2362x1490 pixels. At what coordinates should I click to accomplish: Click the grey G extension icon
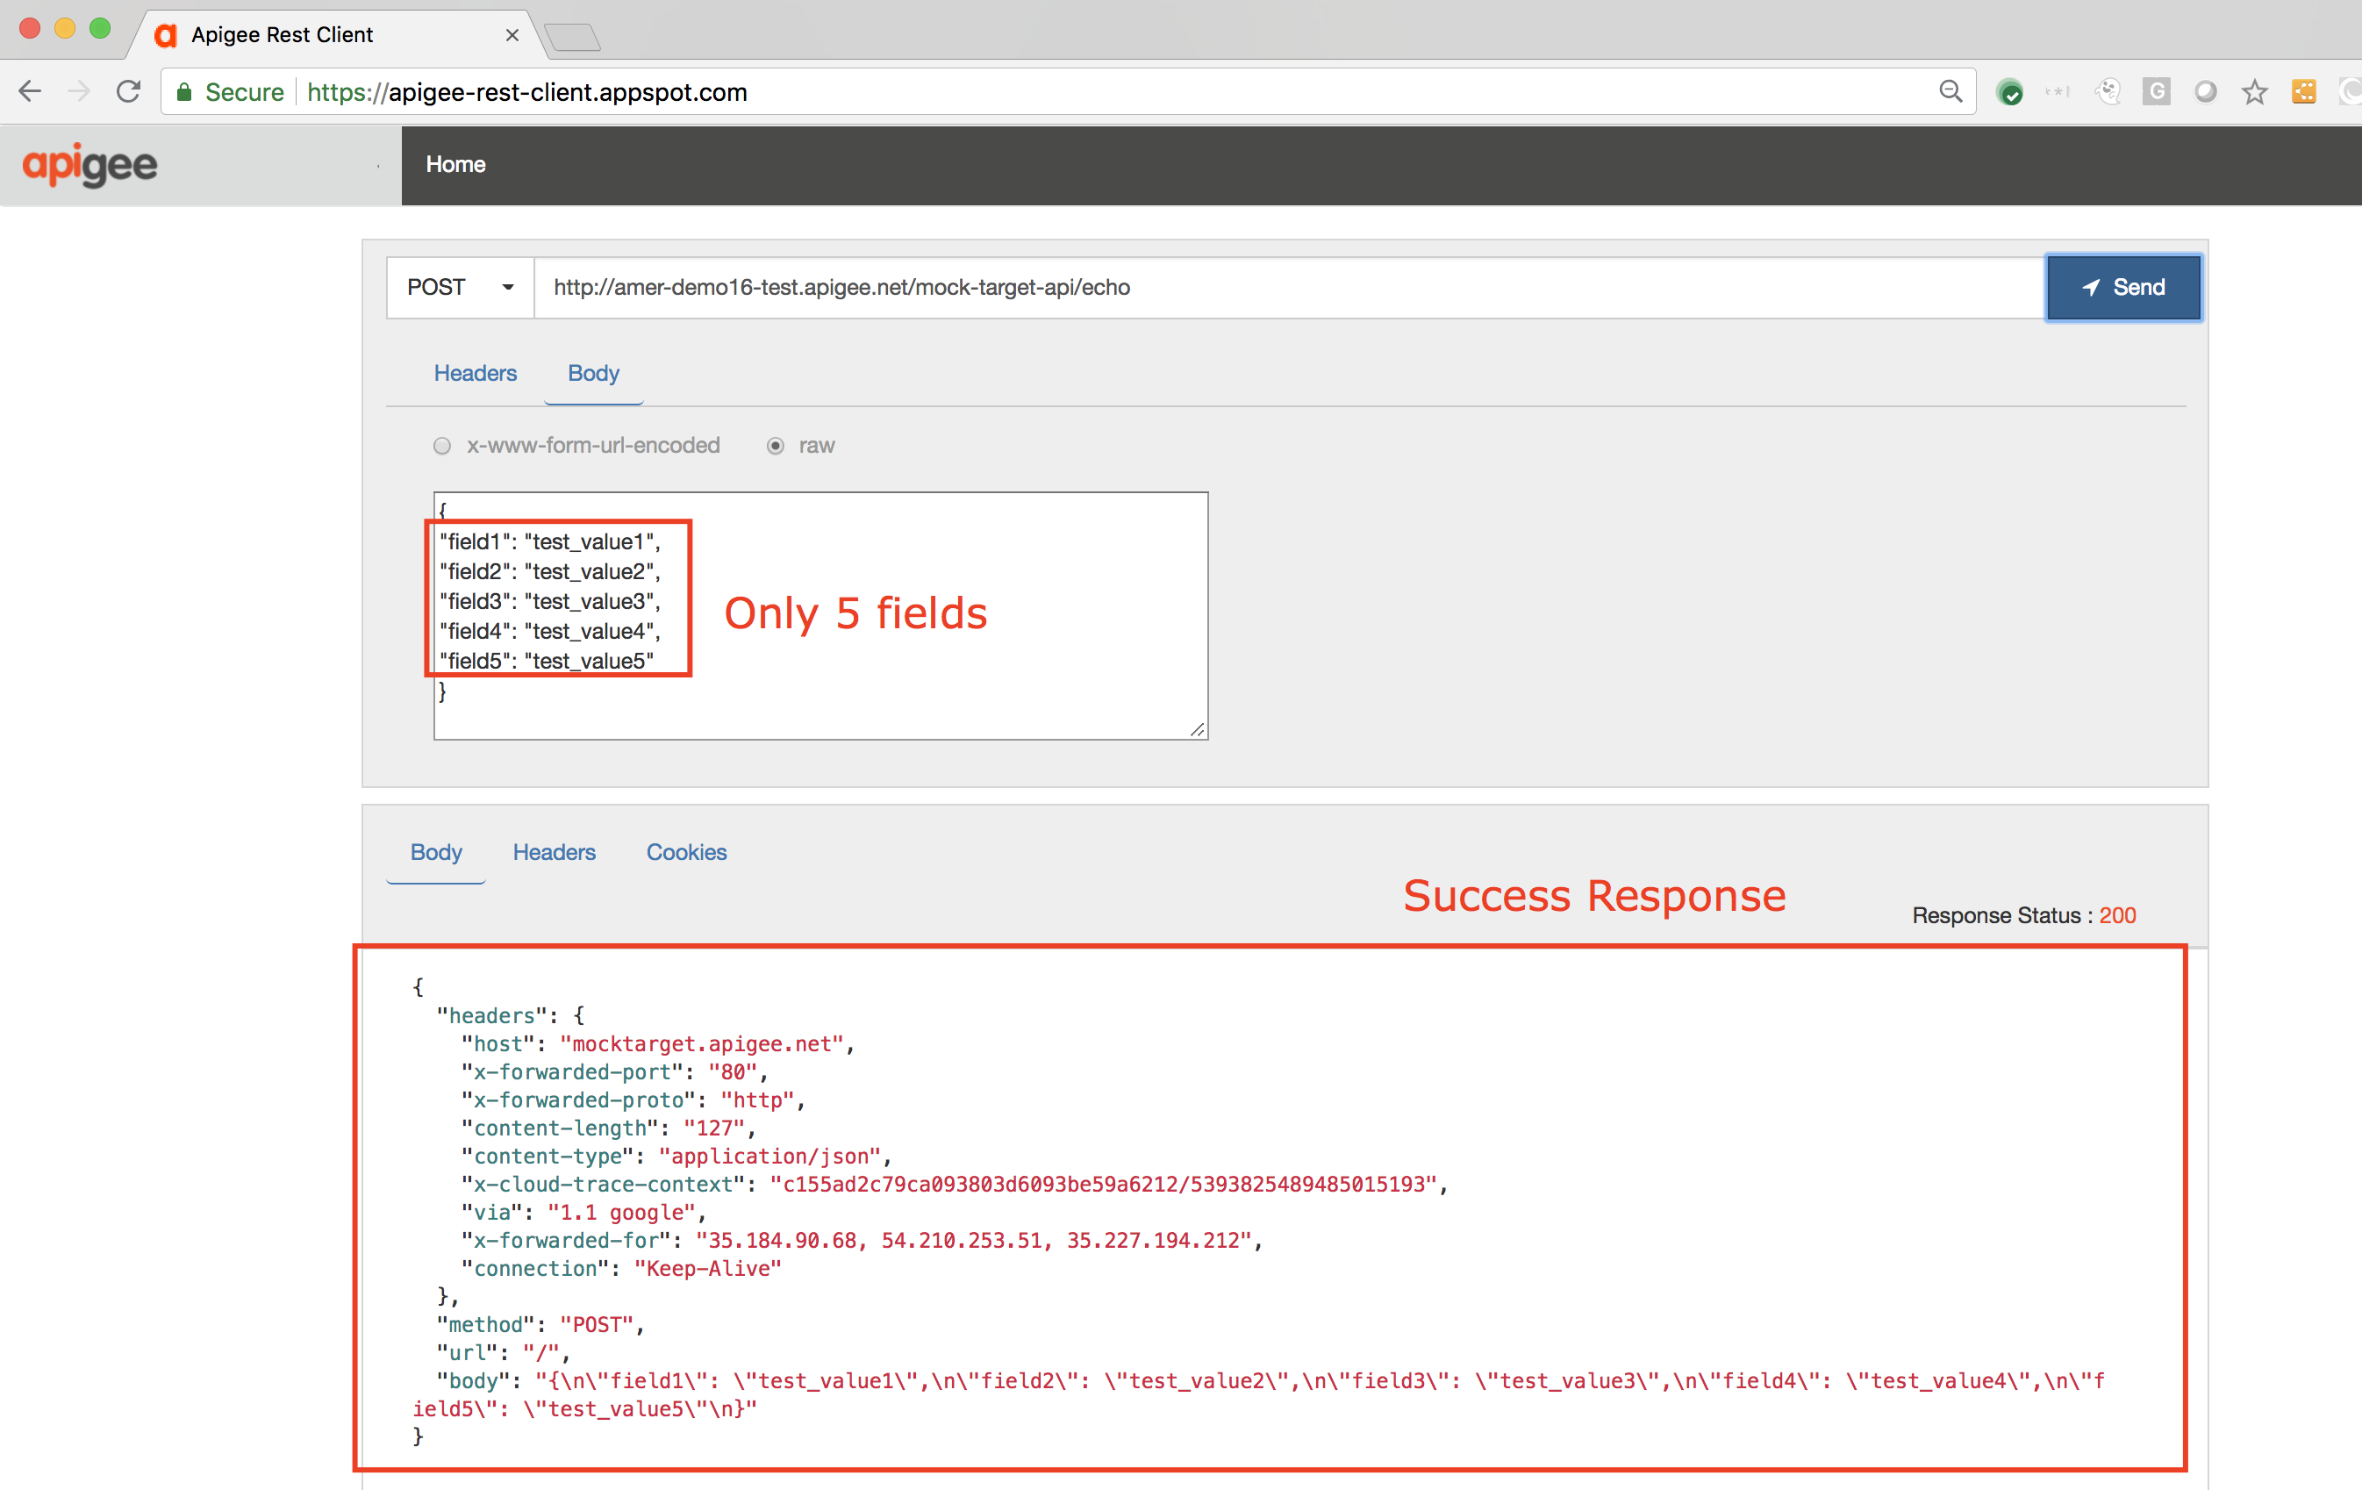point(2156,92)
